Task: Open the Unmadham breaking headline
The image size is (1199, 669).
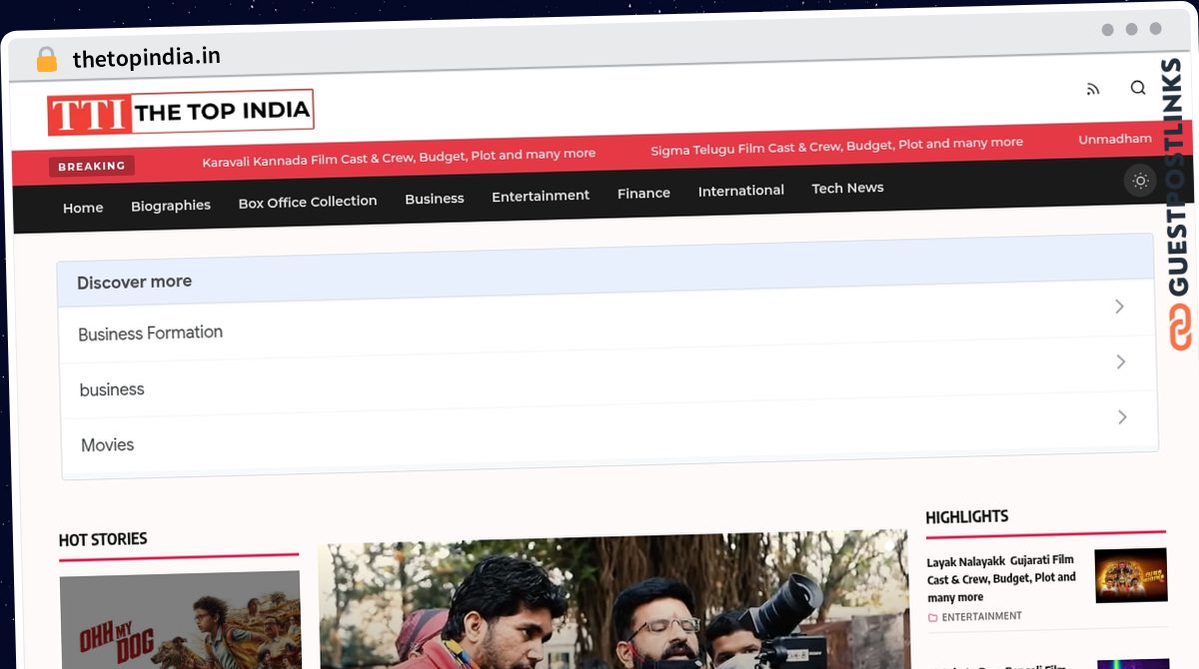Action: pos(1115,139)
